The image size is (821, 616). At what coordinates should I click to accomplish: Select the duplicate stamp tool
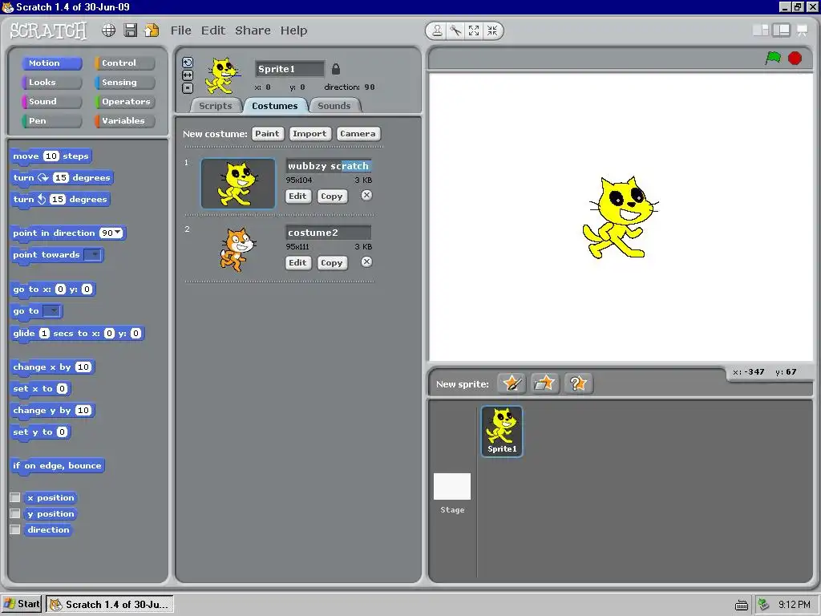(437, 31)
